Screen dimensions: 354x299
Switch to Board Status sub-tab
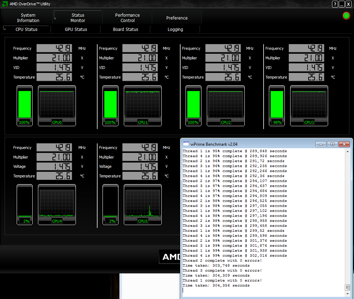126,30
